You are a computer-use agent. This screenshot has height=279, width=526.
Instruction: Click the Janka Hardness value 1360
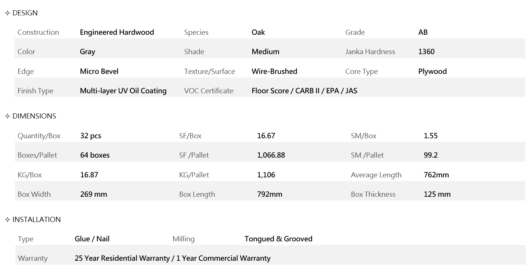coord(426,52)
